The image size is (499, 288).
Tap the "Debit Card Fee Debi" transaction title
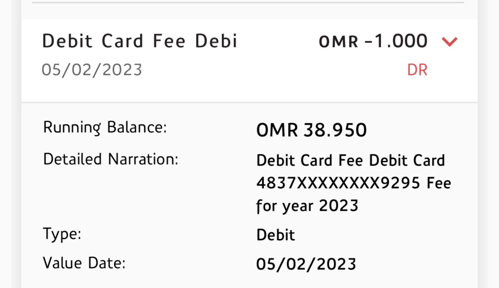click(x=140, y=41)
